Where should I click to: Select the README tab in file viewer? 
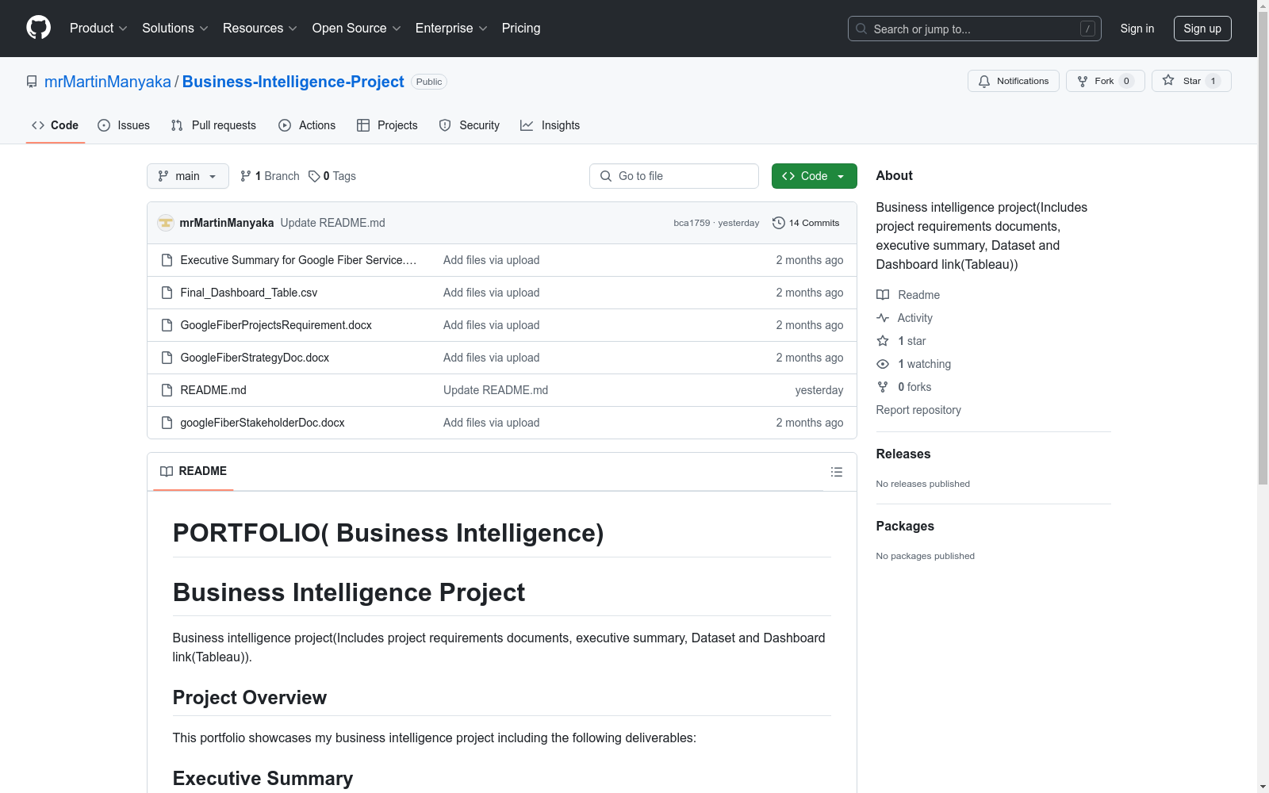pos(194,471)
